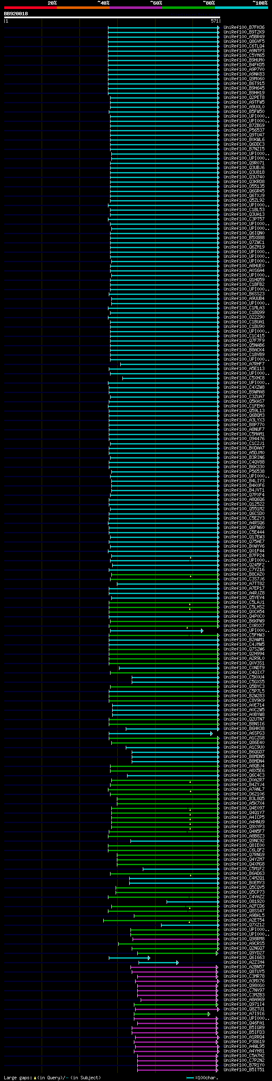
Task: Select UniRef100_A9TFW5 entry
Action: point(244,102)
